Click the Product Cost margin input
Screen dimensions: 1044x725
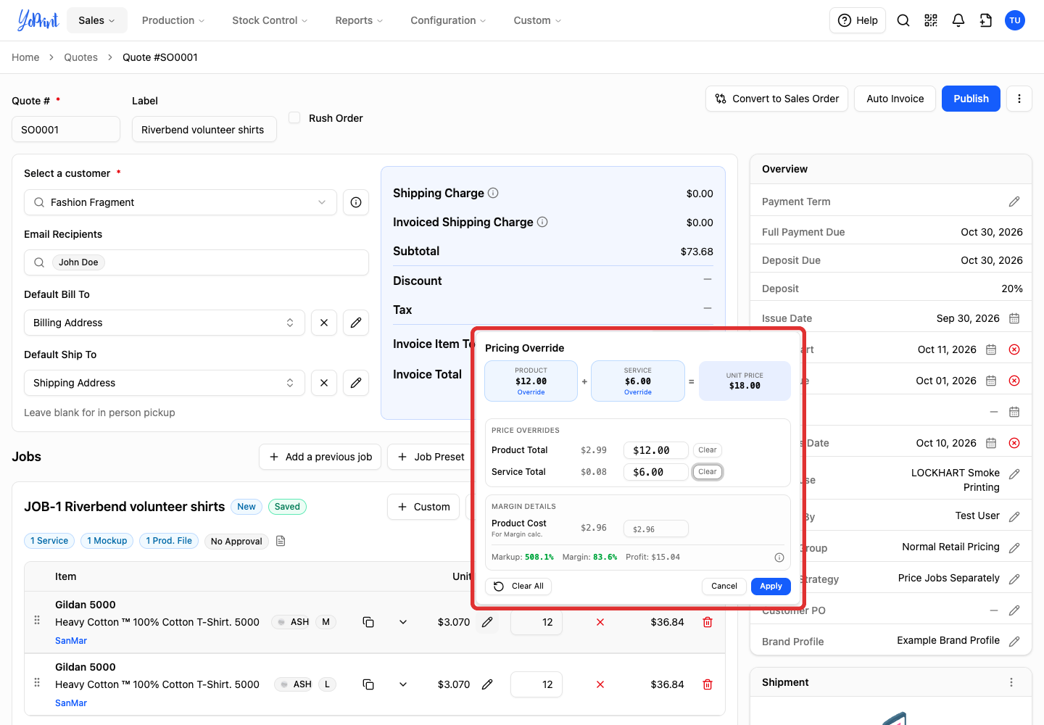coord(656,529)
